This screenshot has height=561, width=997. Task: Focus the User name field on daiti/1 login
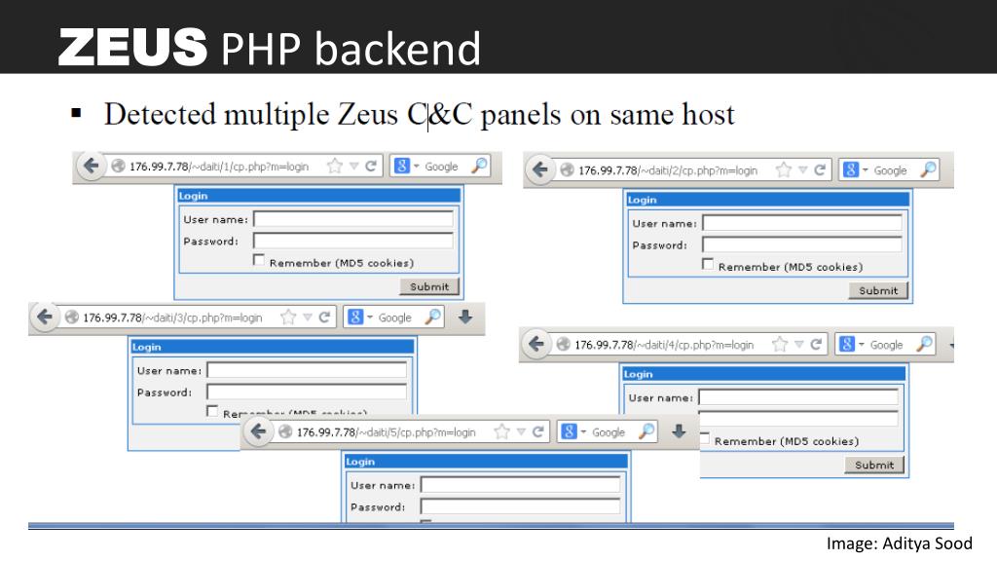[x=353, y=219]
